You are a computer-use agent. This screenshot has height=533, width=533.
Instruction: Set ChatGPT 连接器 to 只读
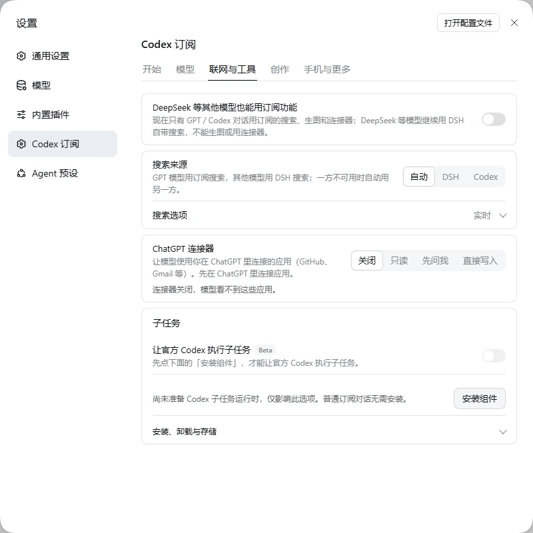pyautogui.click(x=398, y=261)
